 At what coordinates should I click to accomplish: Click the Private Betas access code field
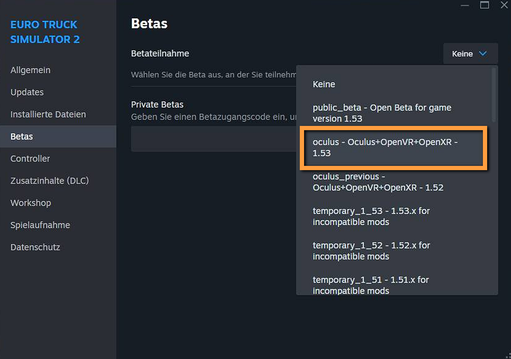point(214,139)
